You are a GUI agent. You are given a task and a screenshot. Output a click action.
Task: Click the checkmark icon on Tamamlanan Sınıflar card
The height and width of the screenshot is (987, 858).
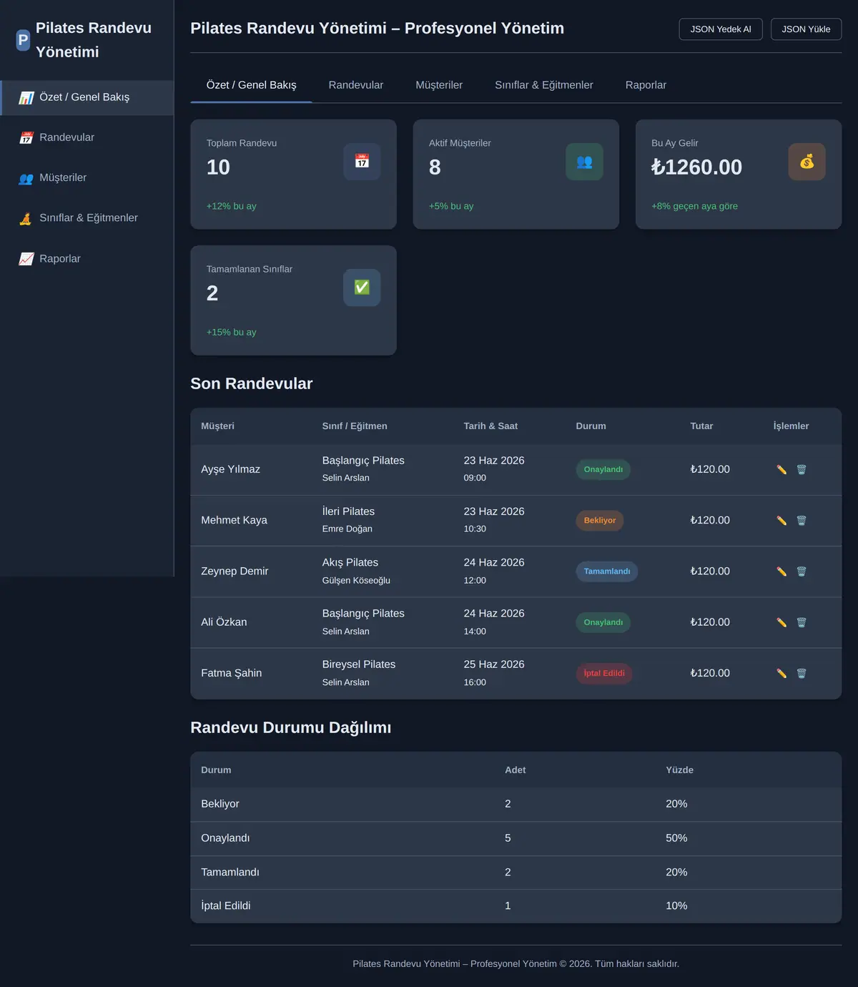pos(362,288)
